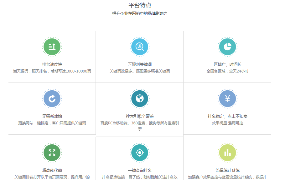Click the blue refresh arrow icon
This screenshot has width=296, height=180.
52,99
